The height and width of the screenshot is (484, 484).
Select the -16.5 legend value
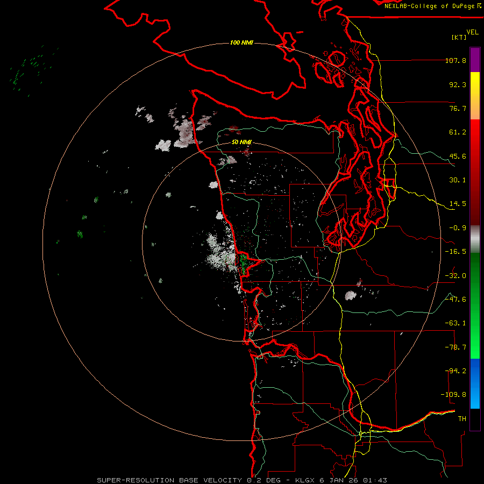pyautogui.click(x=455, y=252)
